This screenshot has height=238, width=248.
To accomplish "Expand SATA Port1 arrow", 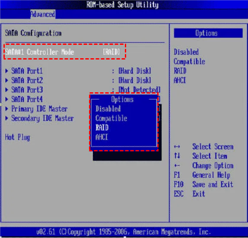I will click(x=6, y=71).
